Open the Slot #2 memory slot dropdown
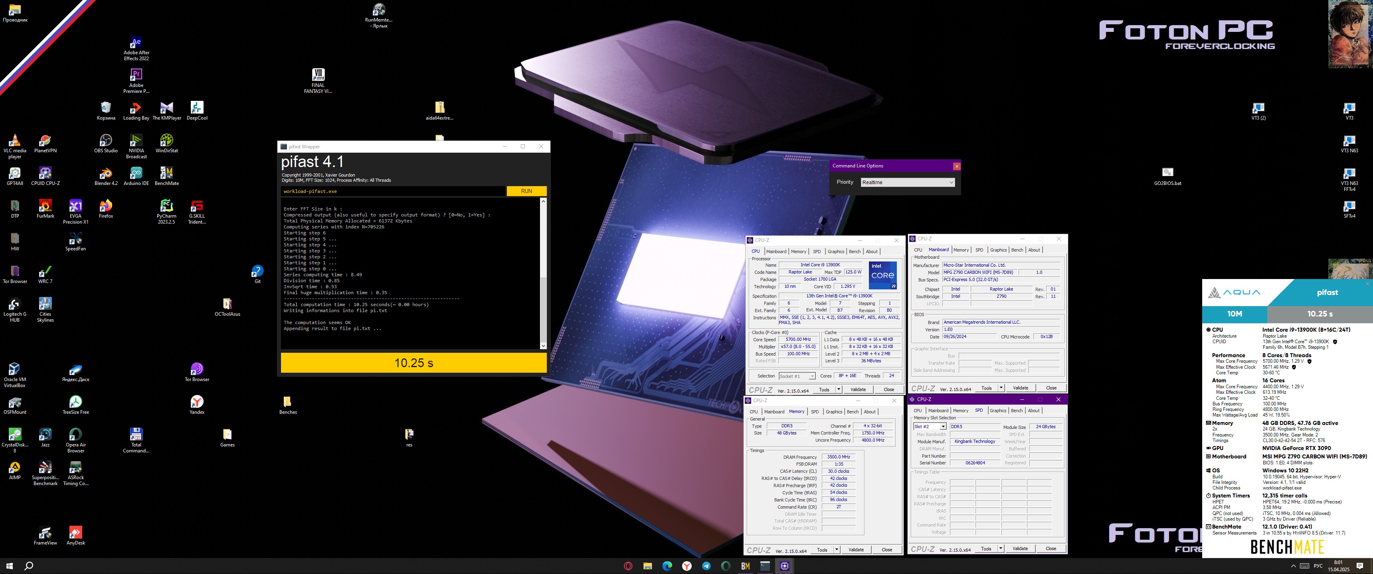This screenshot has width=1373, height=574. pos(930,427)
